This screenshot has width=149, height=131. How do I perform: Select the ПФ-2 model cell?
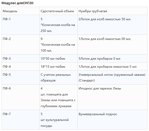[x=20, y=45]
